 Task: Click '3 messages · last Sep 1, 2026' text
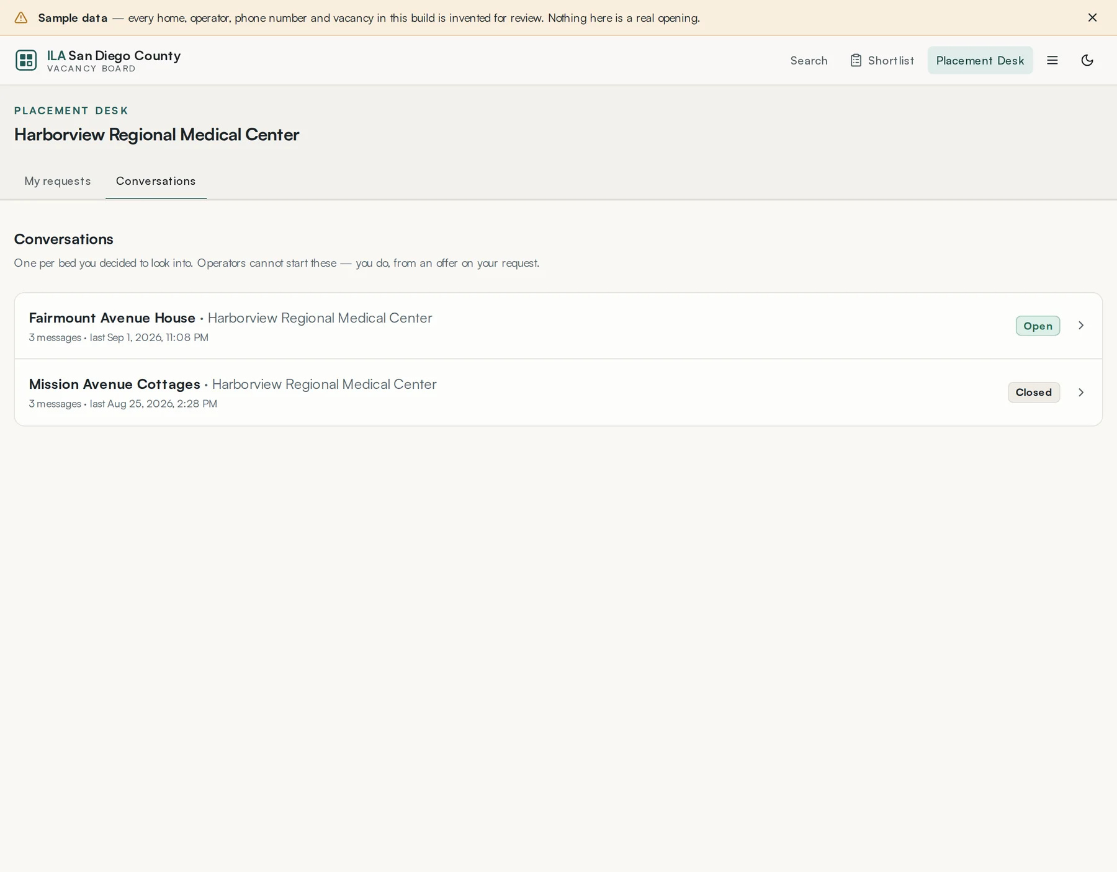point(119,337)
